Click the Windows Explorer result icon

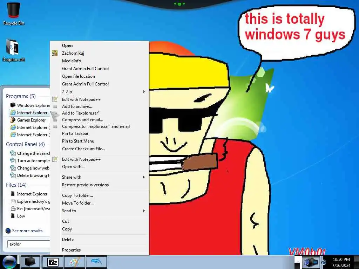pos(13,105)
